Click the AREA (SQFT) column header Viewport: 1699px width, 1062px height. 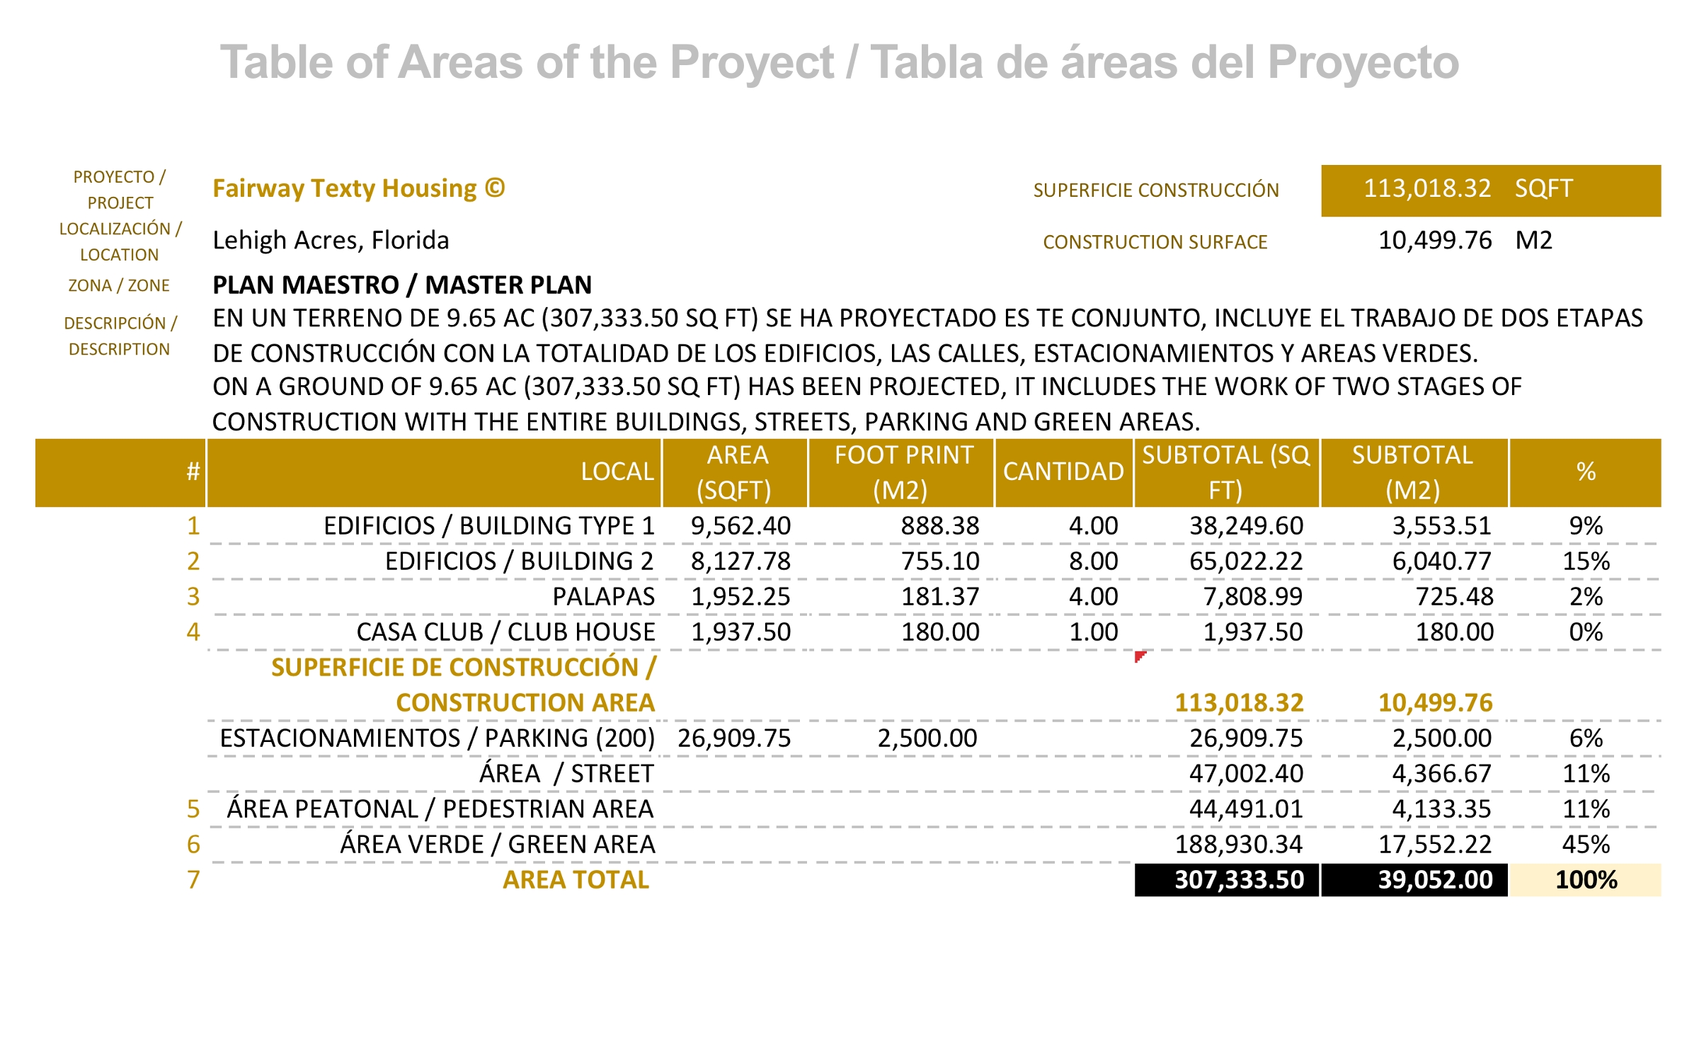pyautogui.click(x=735, y=472)
